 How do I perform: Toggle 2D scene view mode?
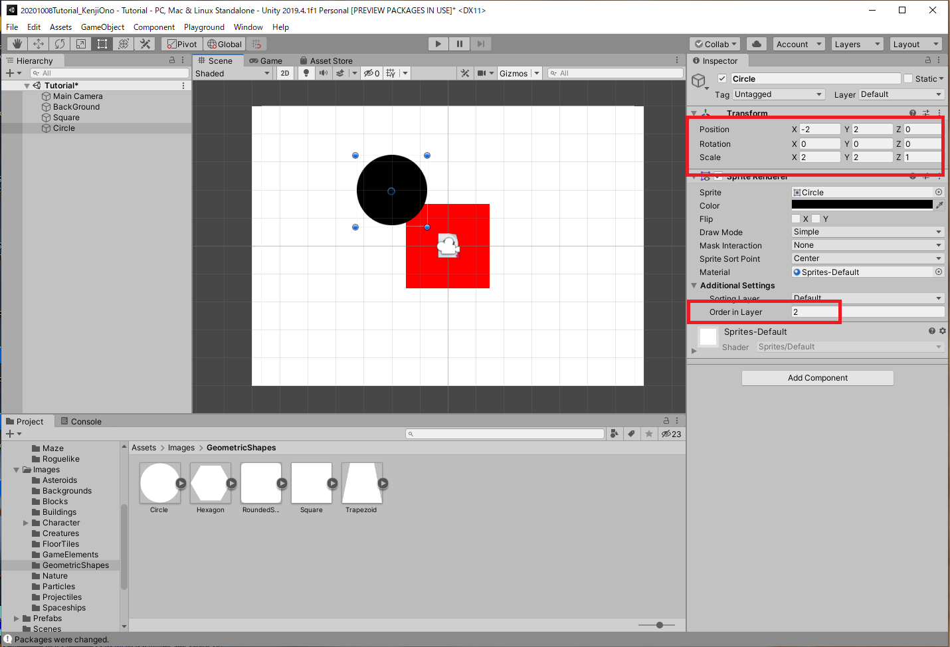[285, 73]
